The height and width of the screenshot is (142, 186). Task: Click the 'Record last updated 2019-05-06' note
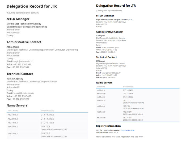pos(108,137)
